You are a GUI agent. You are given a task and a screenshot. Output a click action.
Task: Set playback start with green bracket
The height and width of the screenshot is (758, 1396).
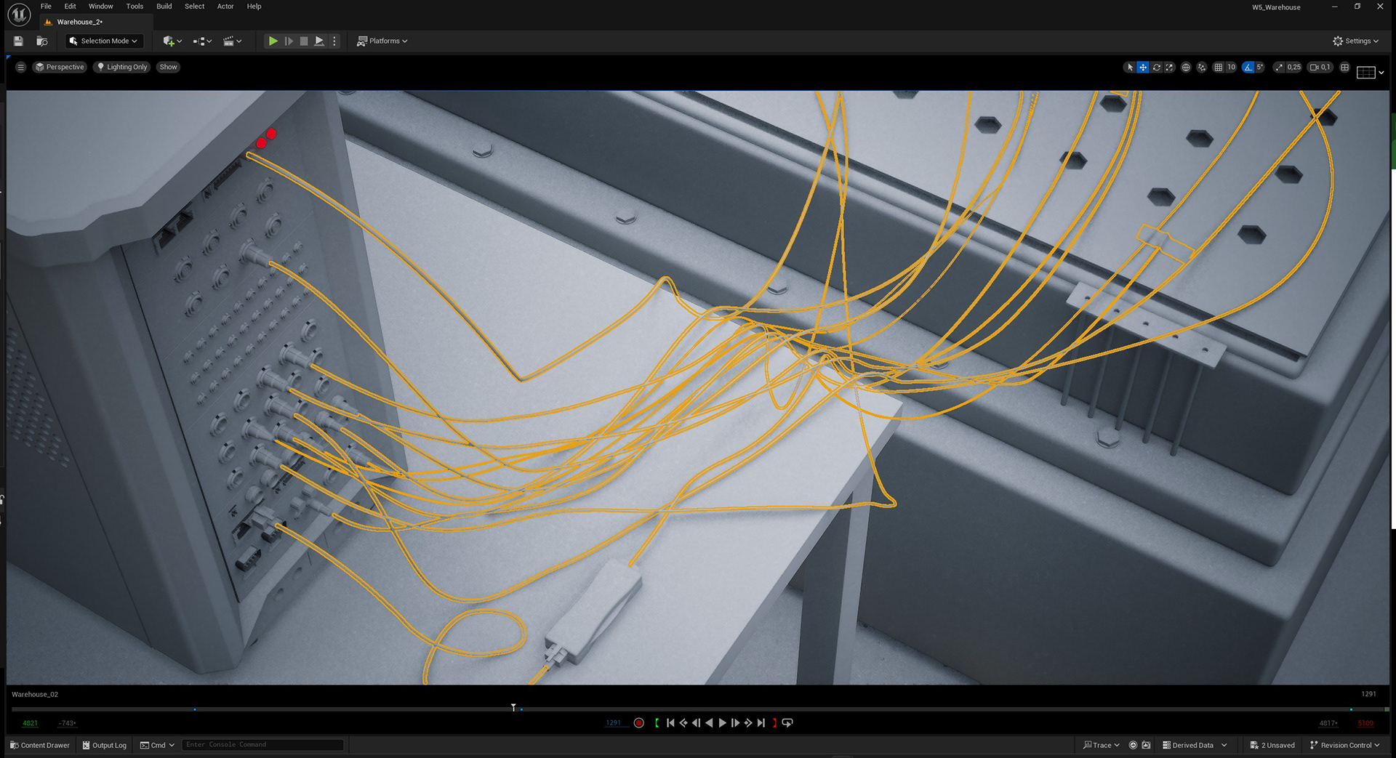pyautogui.click(x=657, y=723)
